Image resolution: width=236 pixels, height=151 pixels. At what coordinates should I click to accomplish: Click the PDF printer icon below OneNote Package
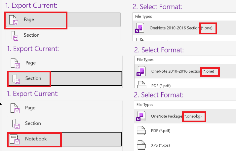pyautogui.click(x=141, y=131)
